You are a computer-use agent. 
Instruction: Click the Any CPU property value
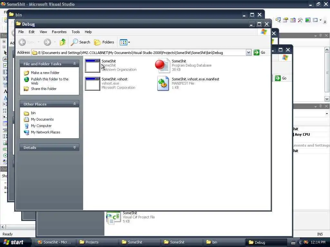pyautogui.click(x=302, y=134)
